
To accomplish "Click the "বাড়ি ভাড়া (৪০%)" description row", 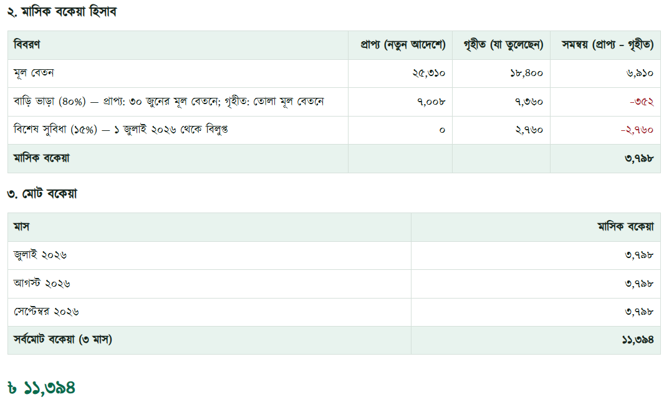I will 168,102.
